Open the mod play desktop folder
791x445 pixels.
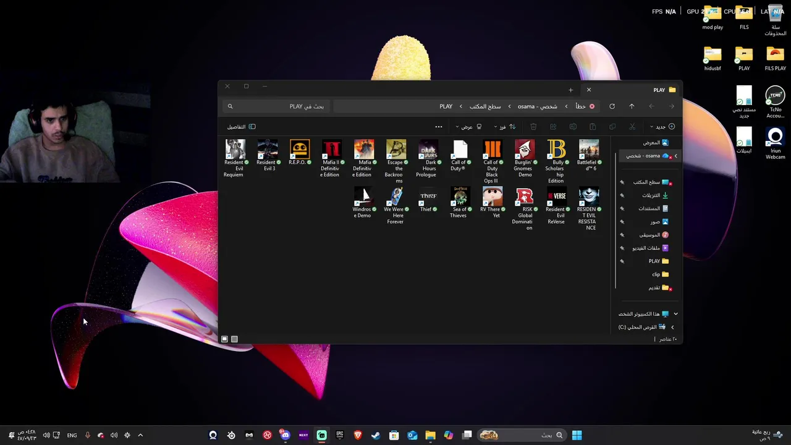[x=713, y=18]
